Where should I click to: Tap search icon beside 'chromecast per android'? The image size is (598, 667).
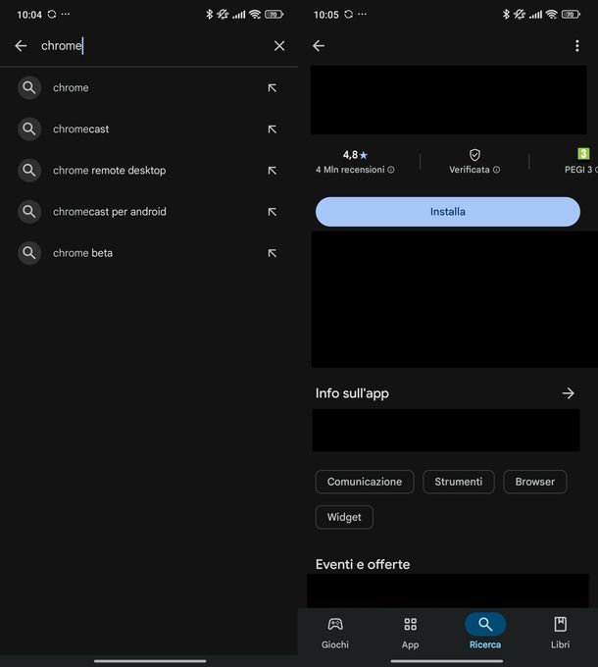(28, 212)
